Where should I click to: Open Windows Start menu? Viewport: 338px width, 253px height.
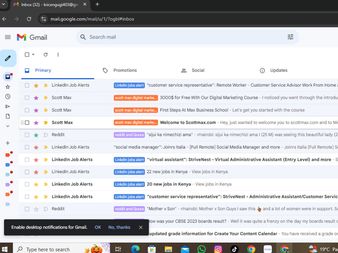4,249
